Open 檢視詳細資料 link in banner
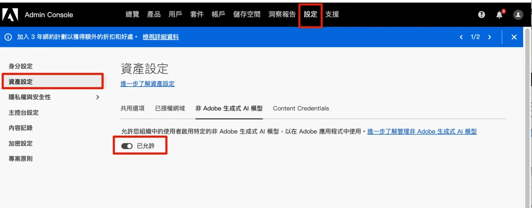 [161, 37]
